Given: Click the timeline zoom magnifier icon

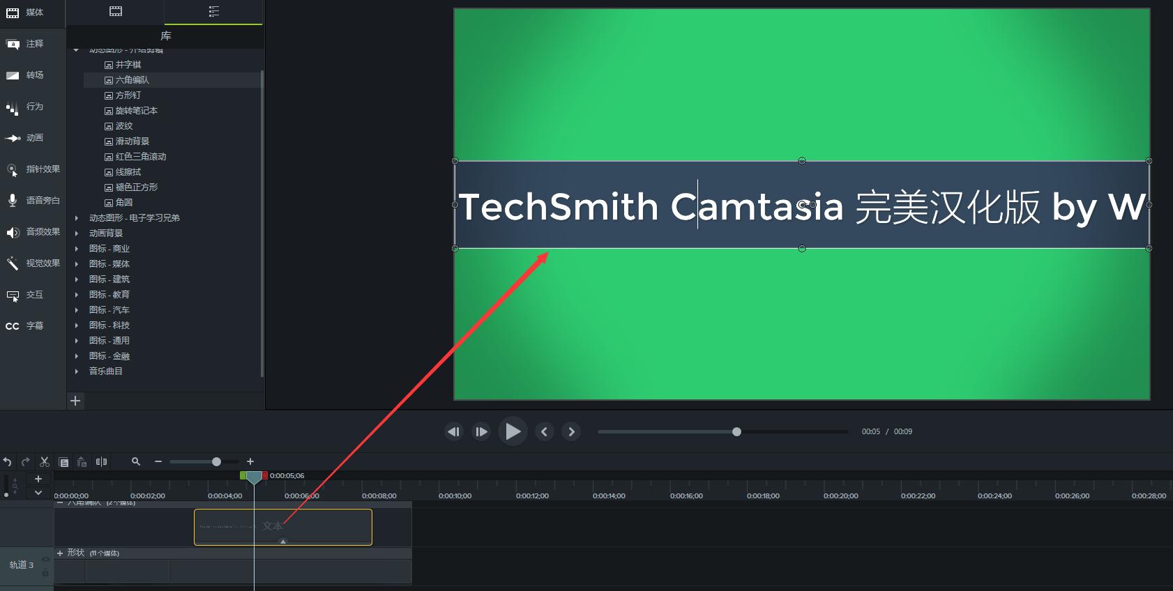Looking at the screenshot, I should (136, 461).
